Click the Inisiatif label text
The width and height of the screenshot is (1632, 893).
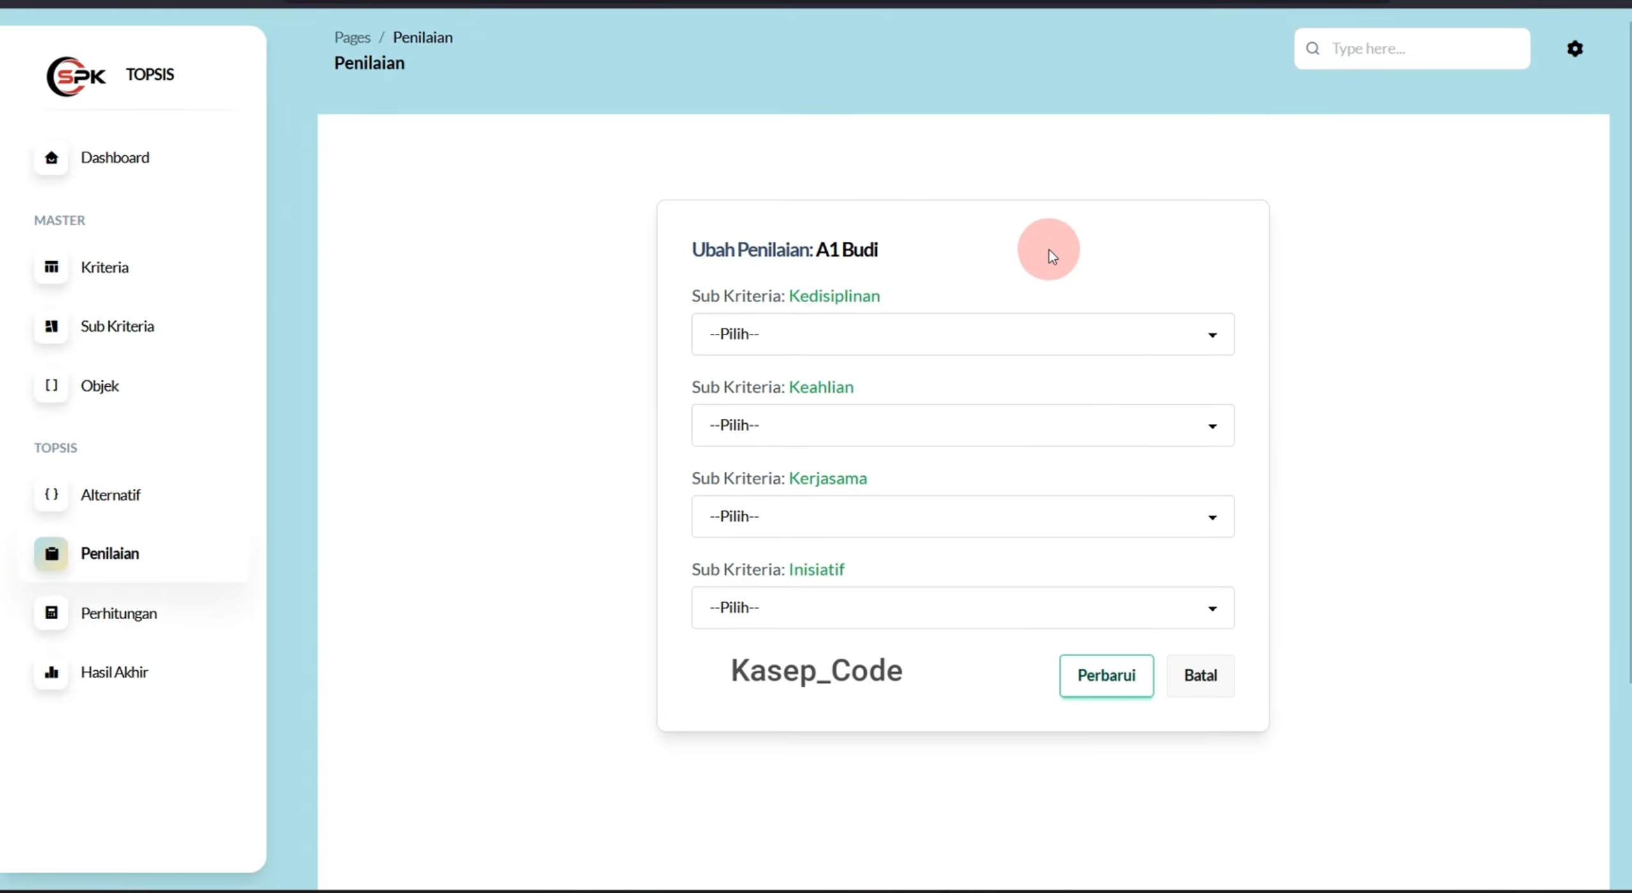tap(816, 569)
